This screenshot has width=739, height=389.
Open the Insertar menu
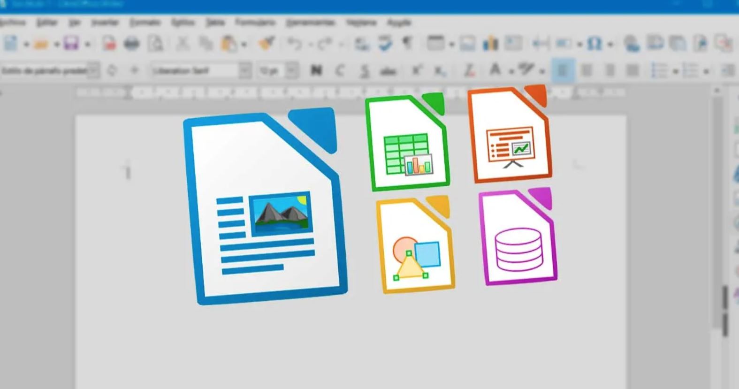(105, 22)
